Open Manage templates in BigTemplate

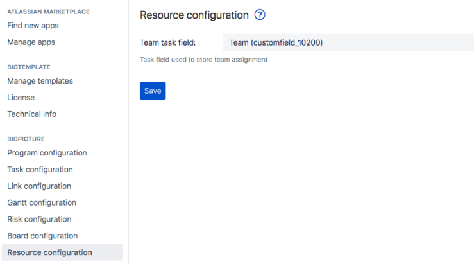[40, 81]
